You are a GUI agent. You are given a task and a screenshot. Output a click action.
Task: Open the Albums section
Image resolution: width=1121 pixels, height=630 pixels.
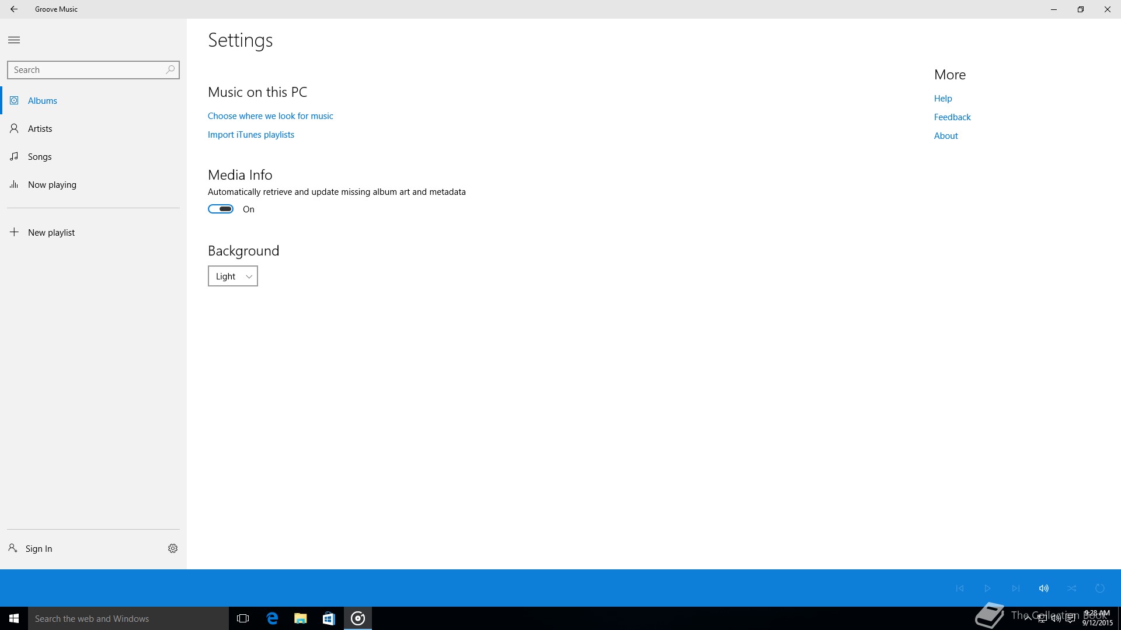[93, 100]
